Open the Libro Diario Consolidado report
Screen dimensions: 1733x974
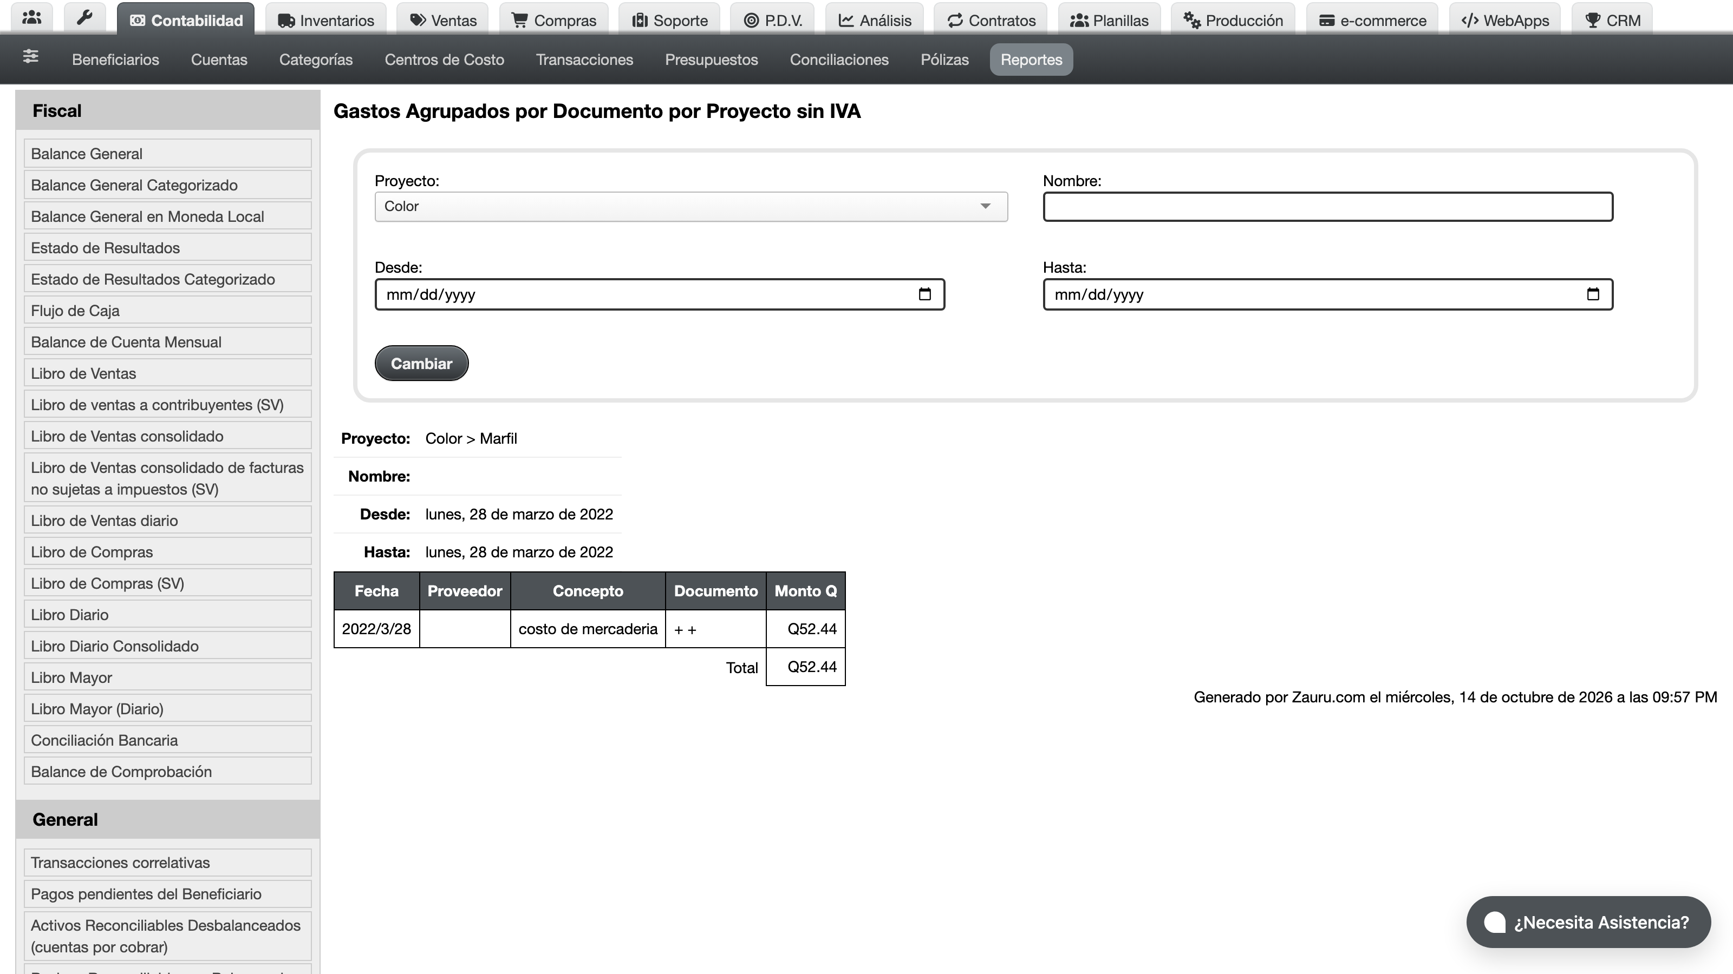tap(167, 646)
